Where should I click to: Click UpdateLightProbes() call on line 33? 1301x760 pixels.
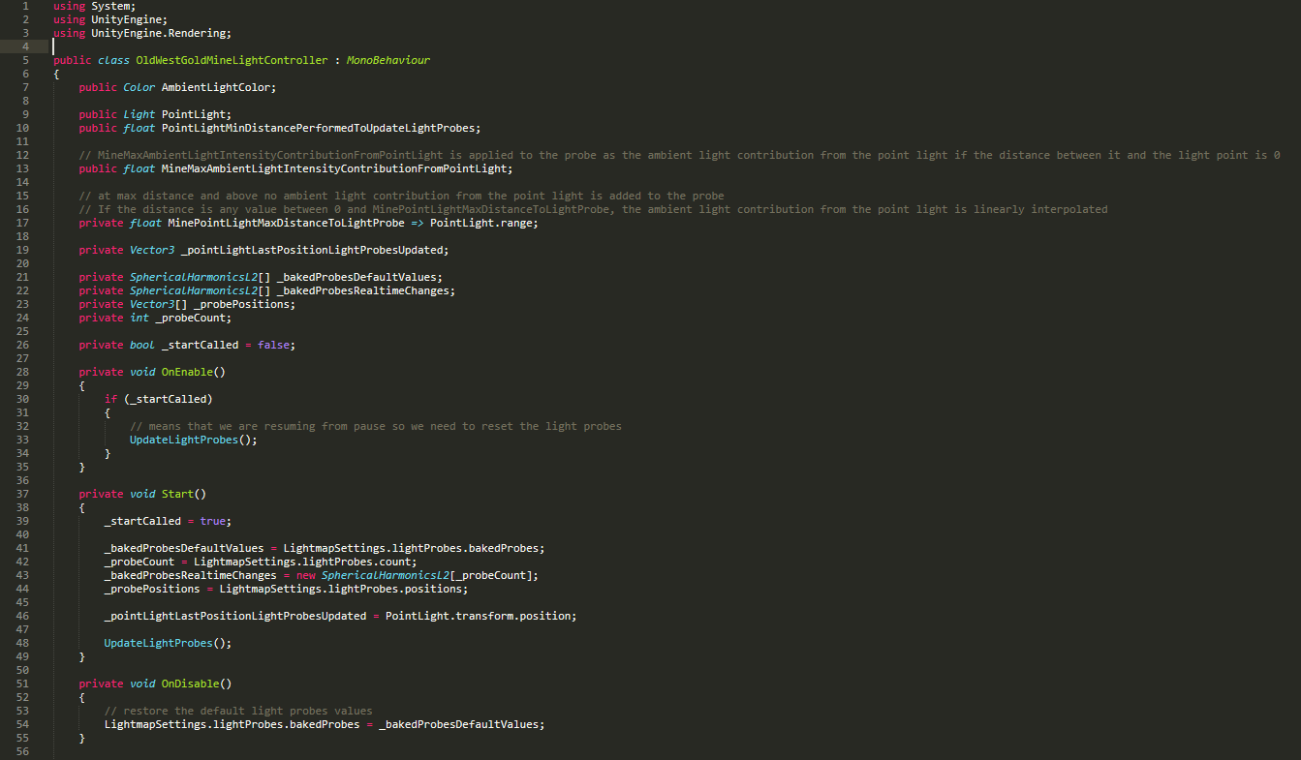[194, 440]
